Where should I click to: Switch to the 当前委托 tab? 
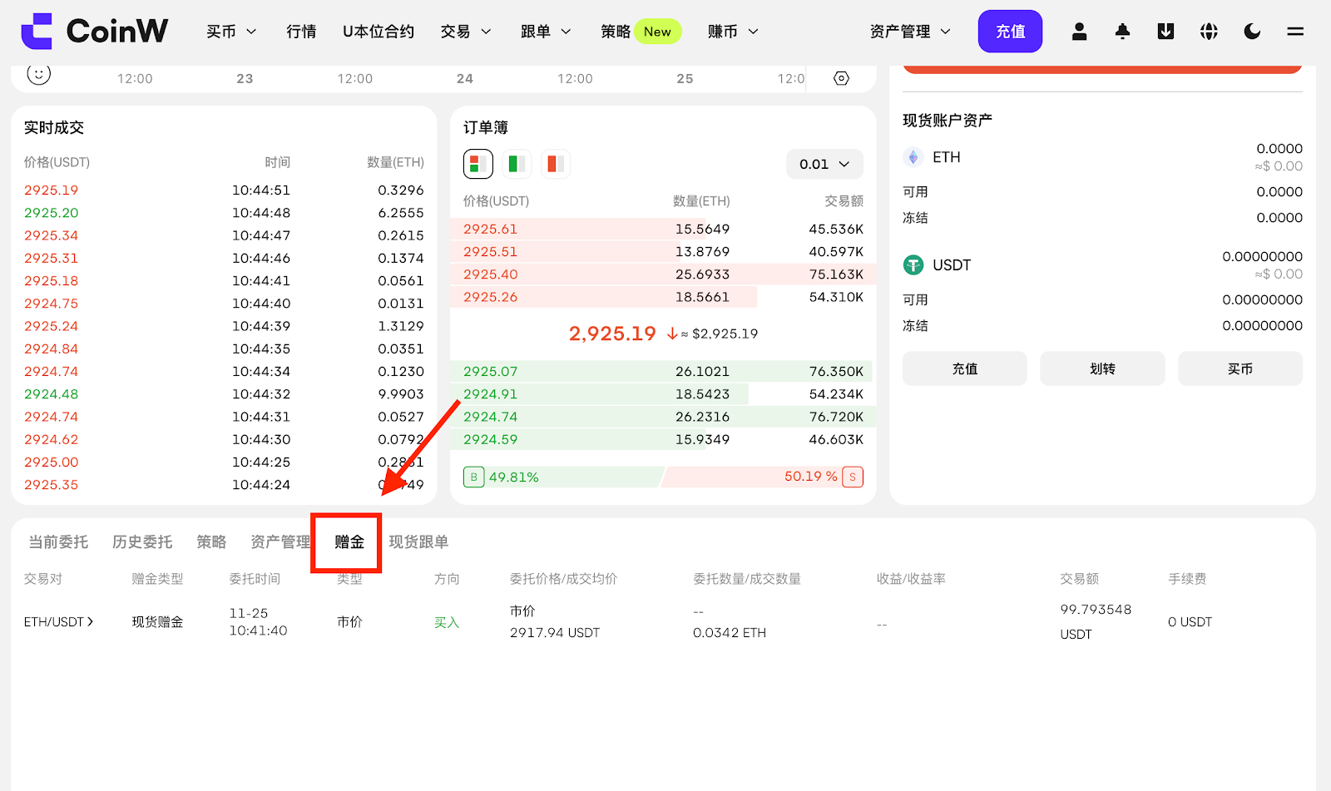[x=58, y=542]
